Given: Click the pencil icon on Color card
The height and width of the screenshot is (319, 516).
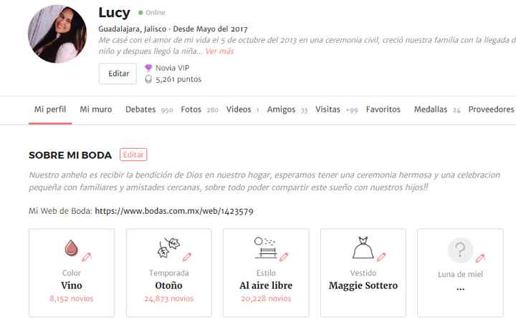Looking at the screenshot, I should tap(87, 257).
